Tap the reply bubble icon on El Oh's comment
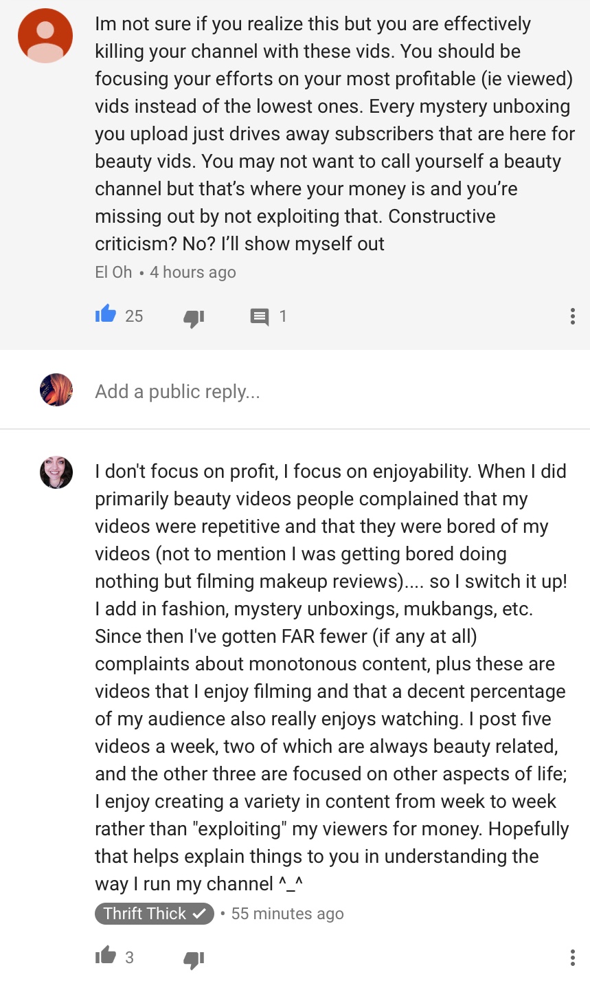The height and width of the screenshot is (990, 590). coord(260,317)
